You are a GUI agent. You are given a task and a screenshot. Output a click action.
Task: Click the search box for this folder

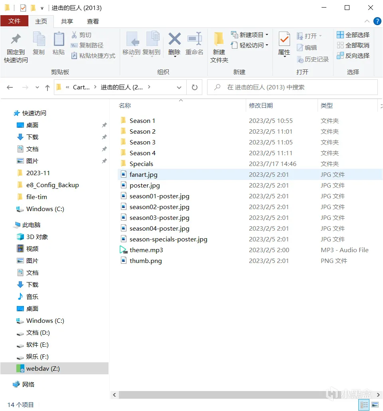(292, 87)
